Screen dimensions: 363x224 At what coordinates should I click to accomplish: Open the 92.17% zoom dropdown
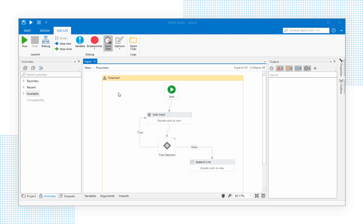click(250, 196)
